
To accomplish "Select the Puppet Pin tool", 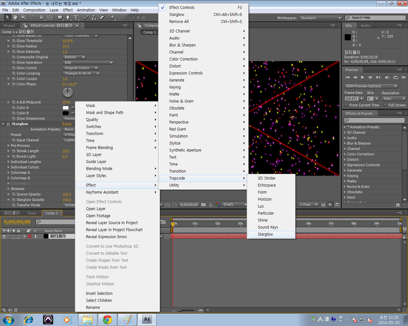I will pos(112,17).
